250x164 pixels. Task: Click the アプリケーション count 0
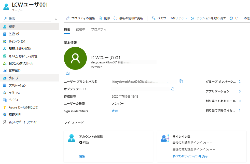coord(240,91)
